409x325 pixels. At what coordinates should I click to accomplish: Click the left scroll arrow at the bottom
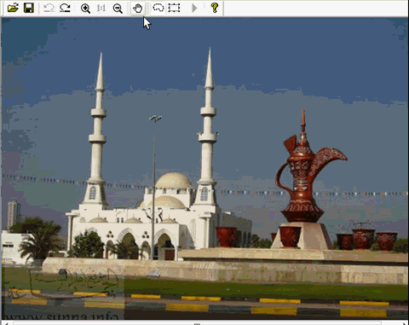7,323
